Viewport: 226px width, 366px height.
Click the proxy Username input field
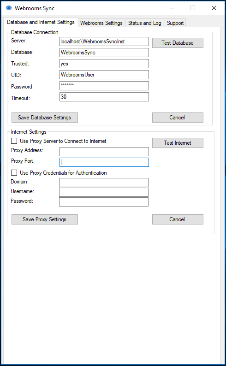(104, 192)
